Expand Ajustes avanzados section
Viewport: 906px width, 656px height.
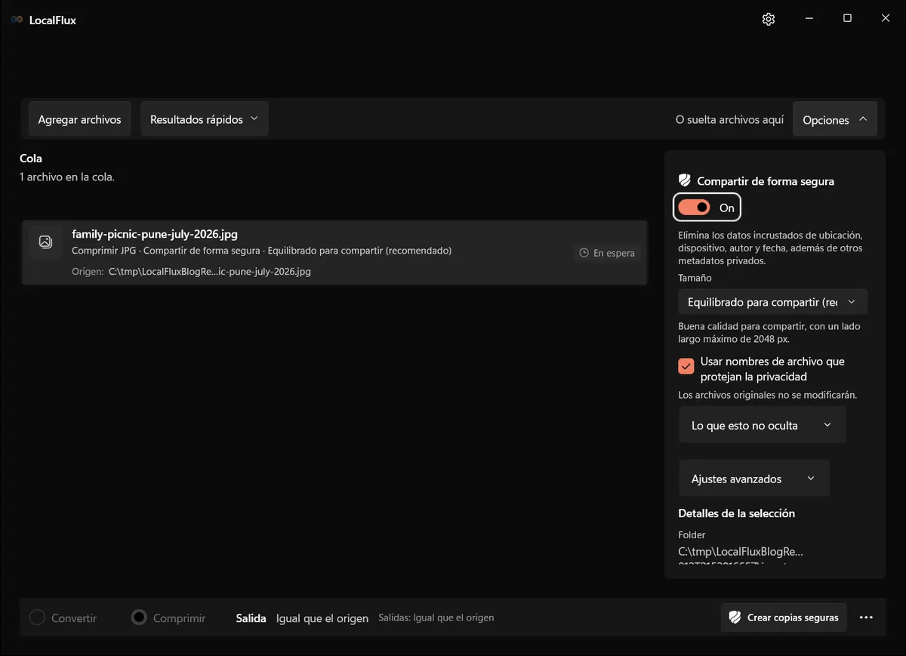coord(754,479)
